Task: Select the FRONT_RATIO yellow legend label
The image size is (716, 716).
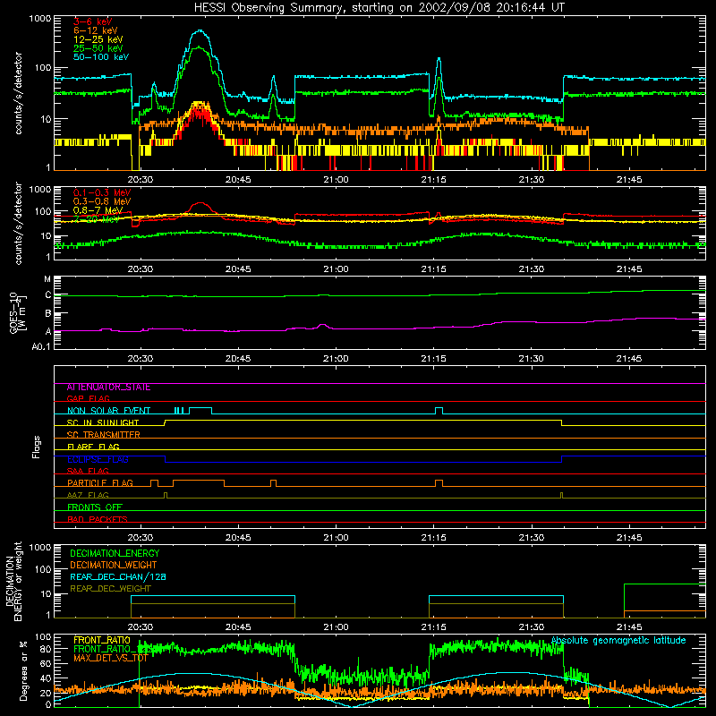Action: click(x=102, y=640)
